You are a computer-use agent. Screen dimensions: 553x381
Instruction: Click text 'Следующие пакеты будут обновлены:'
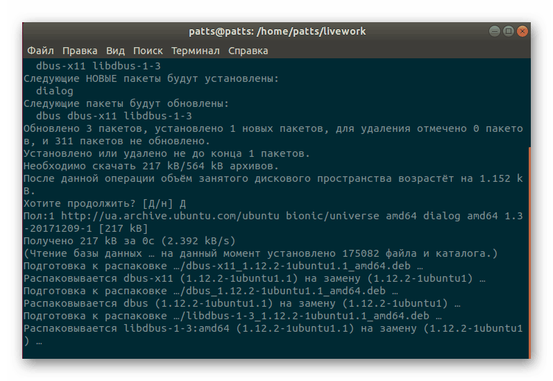[x=126, y=103]
